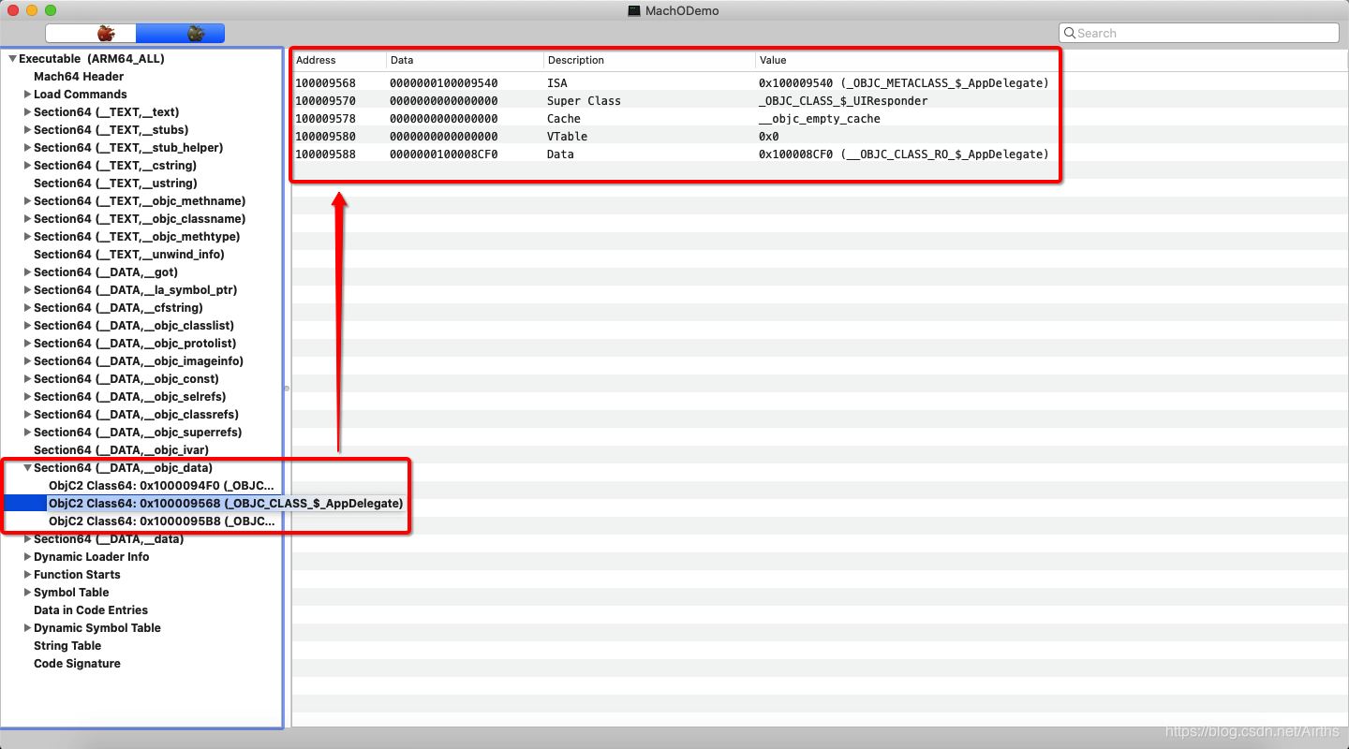The width and height of the screenshot is (1349, 749).
Task: Expand the Dynamic Loader Info triangle
Action: coord(27,557)
